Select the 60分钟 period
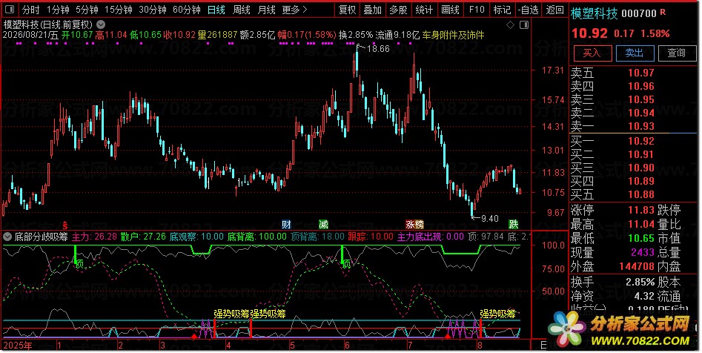Viewport: 702px width, 353px height. pos(186,10)
